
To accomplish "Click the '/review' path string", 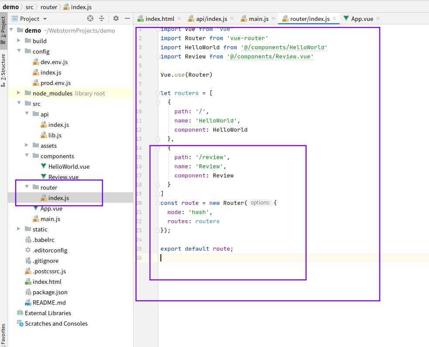I will click(211, 157).
